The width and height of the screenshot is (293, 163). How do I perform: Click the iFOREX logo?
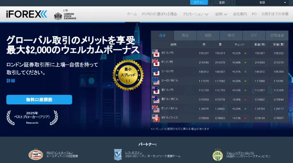[x=27, y=14]
